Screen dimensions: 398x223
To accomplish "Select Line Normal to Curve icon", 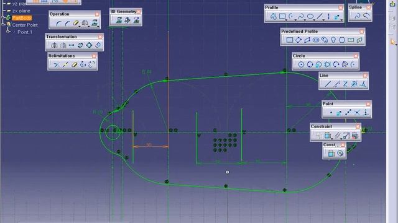I will coord(363,84).
